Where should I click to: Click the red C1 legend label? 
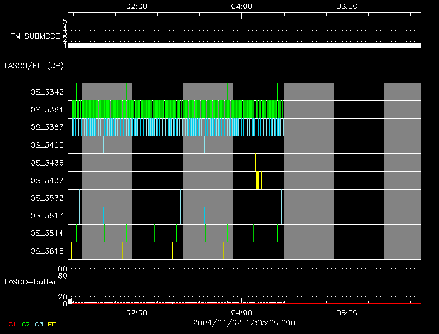point(11,323)
